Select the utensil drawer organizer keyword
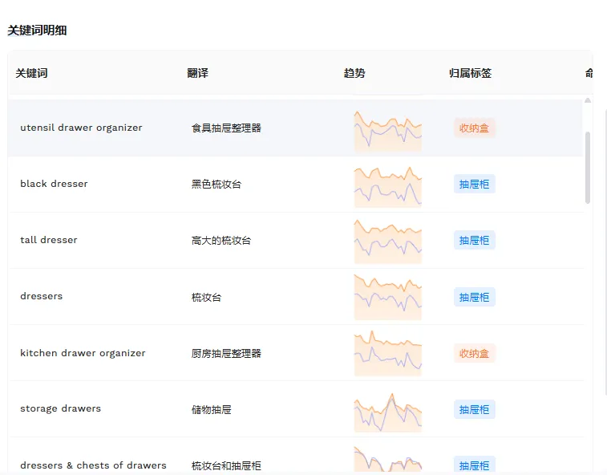The width and height of the screenshot is (607, 475). pyautogui.click(x=81, y=128)
